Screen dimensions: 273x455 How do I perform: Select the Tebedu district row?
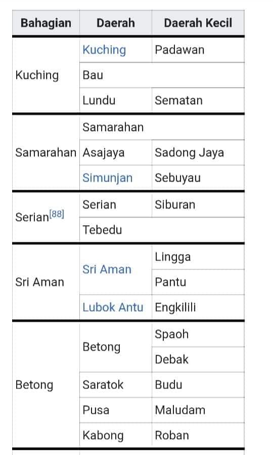click(x=162, y=230)
